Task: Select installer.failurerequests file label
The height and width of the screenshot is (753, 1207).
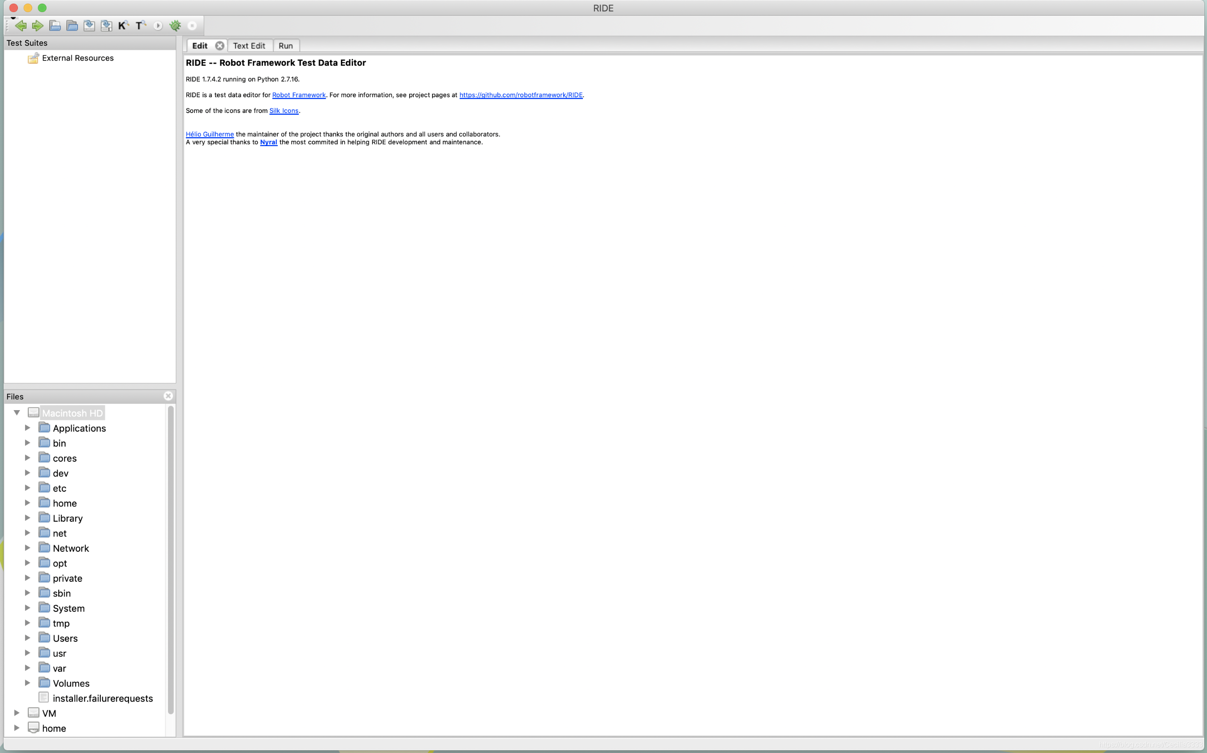Action: click(x=103, y=698)
